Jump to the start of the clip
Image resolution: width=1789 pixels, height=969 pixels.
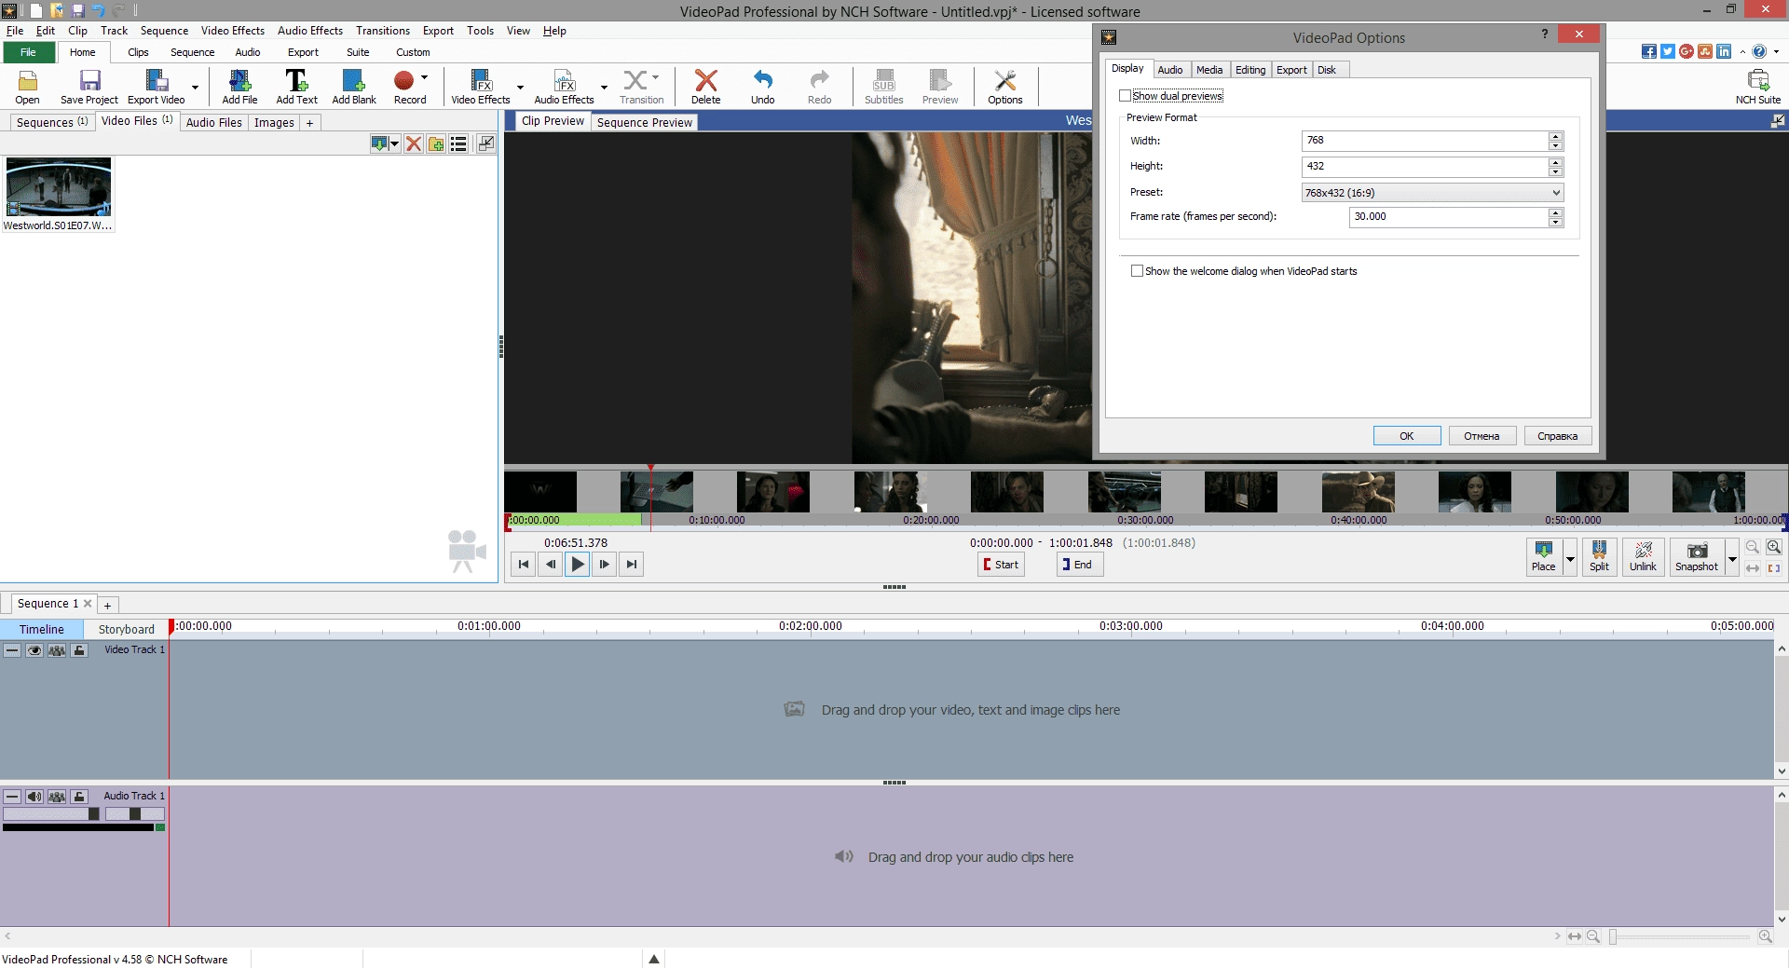tap(524, 564)
